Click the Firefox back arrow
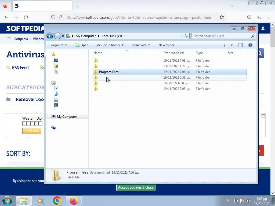This screenshot has width=275, height=206. [6, 17]
